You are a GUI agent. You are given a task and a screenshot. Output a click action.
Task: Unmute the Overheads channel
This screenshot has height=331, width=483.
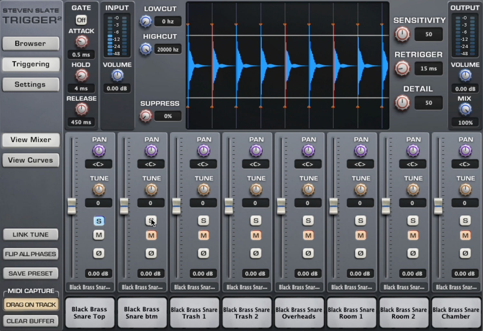pyautogui.click(x=308, y=235)
